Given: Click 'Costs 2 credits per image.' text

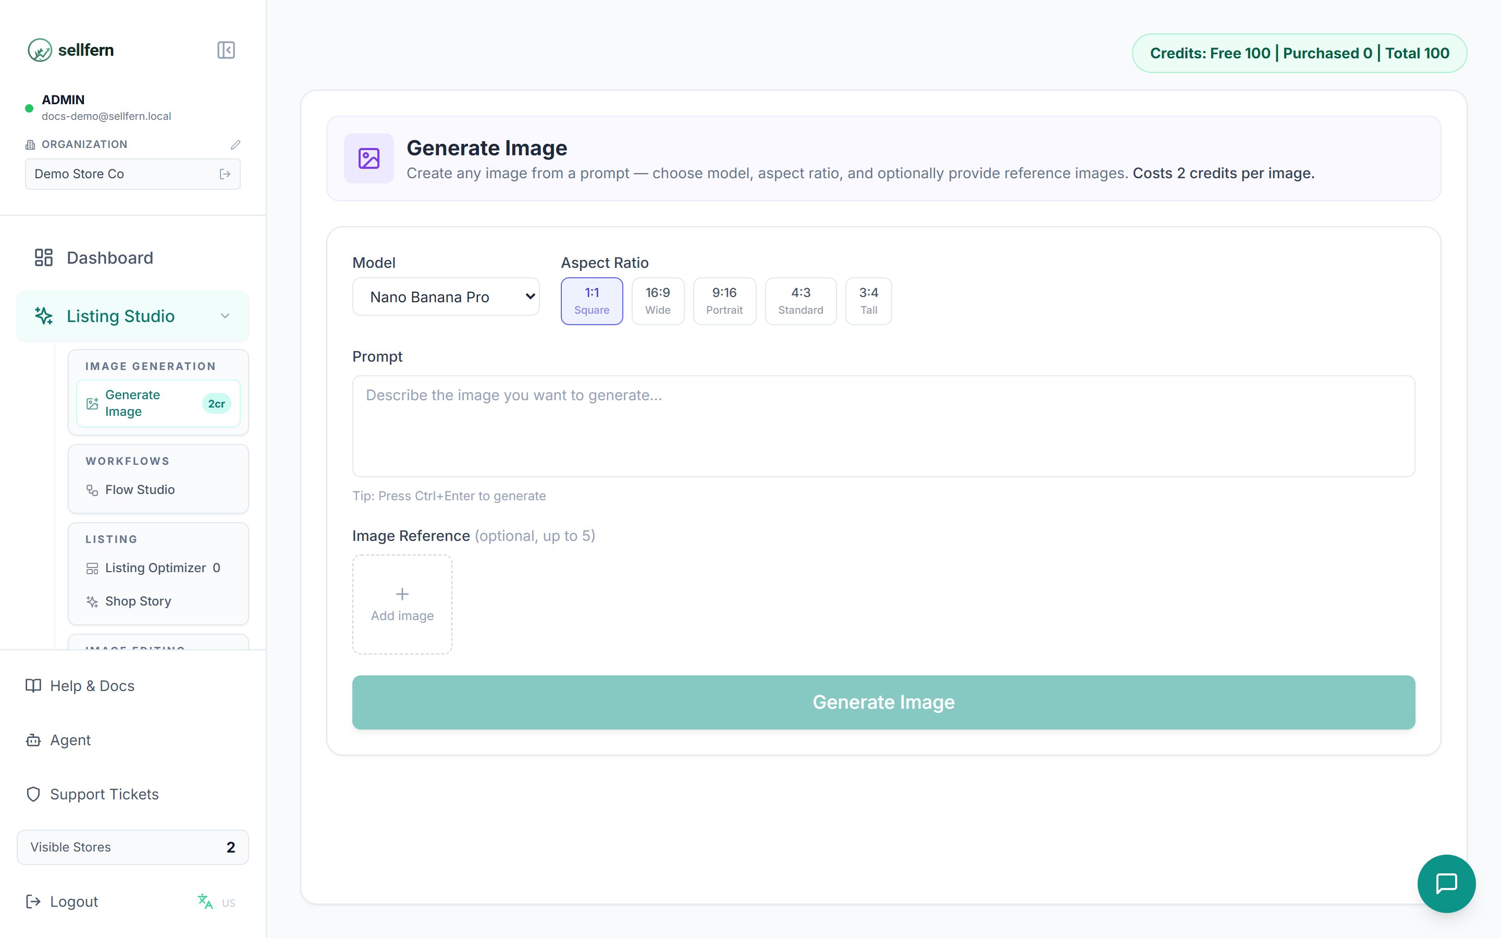Looking at the screenshot, I should 1223,174.
